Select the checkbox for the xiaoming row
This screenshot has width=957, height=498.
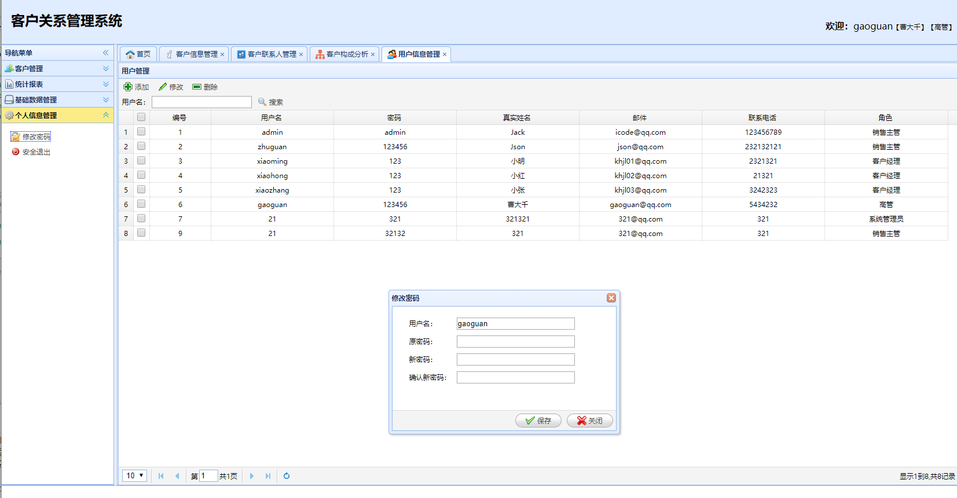(x=141, y=161)
